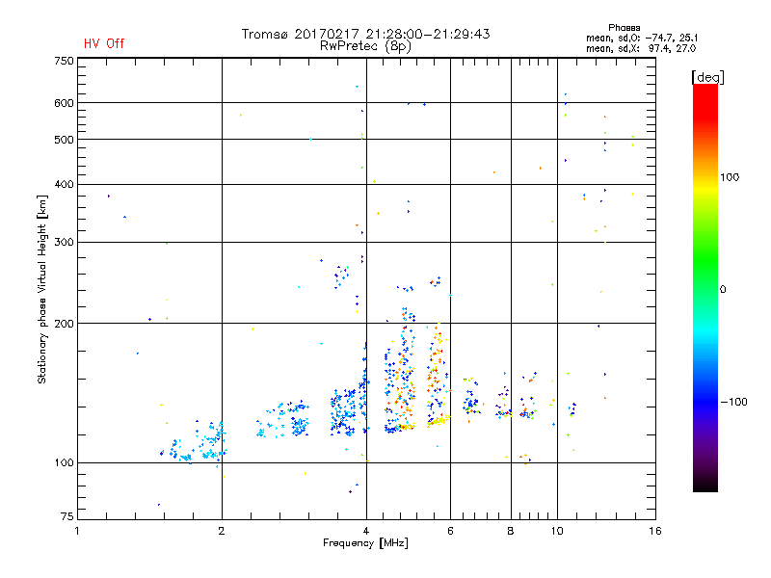
Task: Click the '16' frequency axis tick label
Action: [x=655, y=531]
